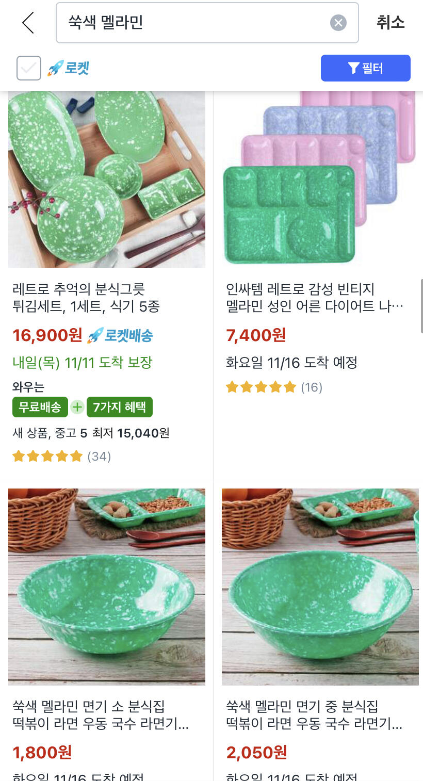Open the small melamine noodle bowl image
Image resolution: width=423 pixels, height=781 pixels.
pyautogui.click(x=107, y=587)
